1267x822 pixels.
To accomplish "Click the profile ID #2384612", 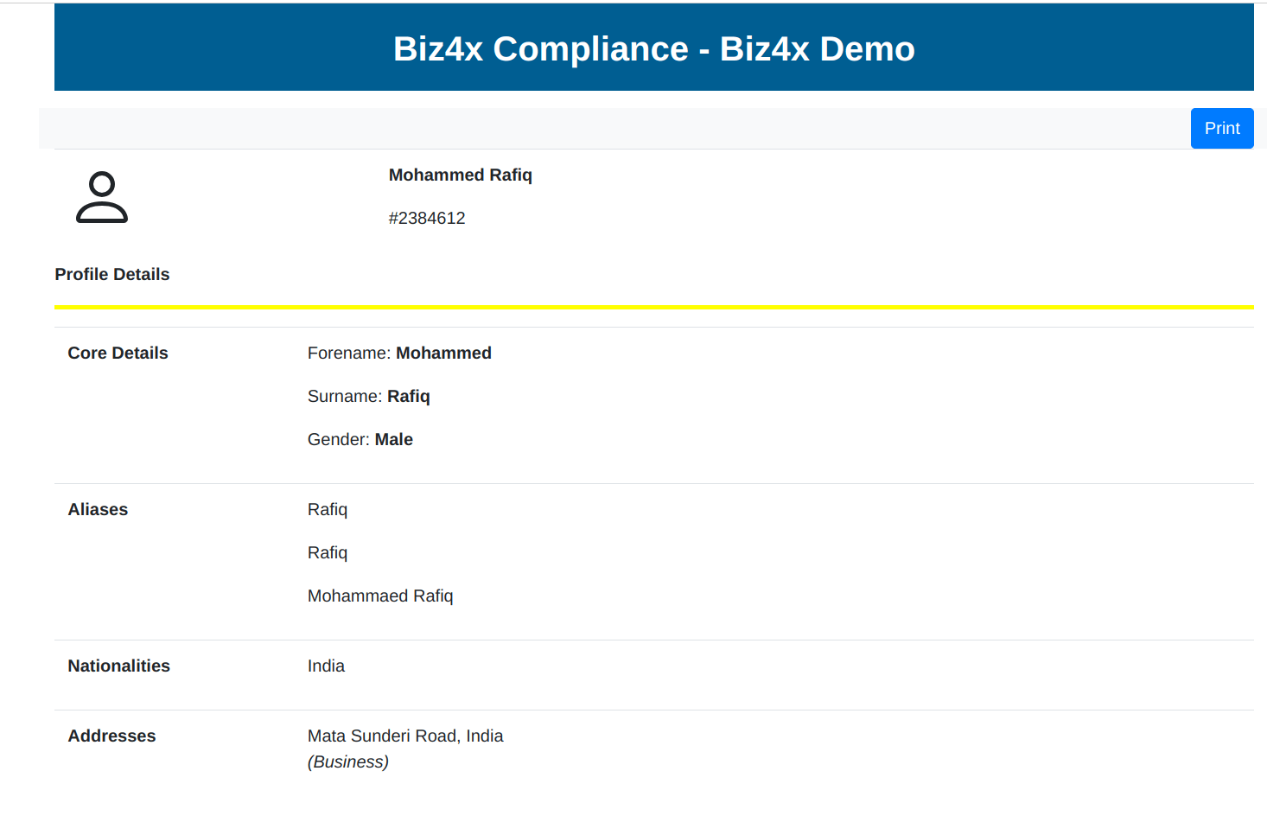I will tap(427, 218).
